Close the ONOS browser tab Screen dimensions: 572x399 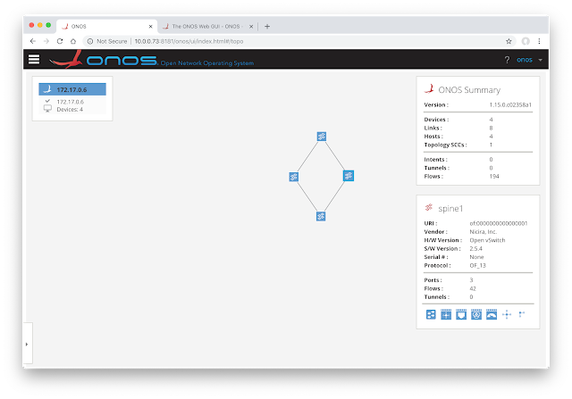150,26
